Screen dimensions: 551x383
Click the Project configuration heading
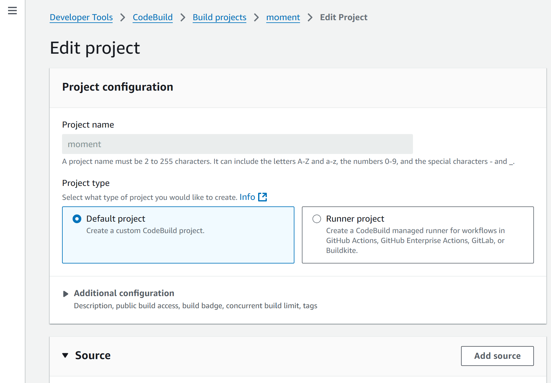[118, 87]
